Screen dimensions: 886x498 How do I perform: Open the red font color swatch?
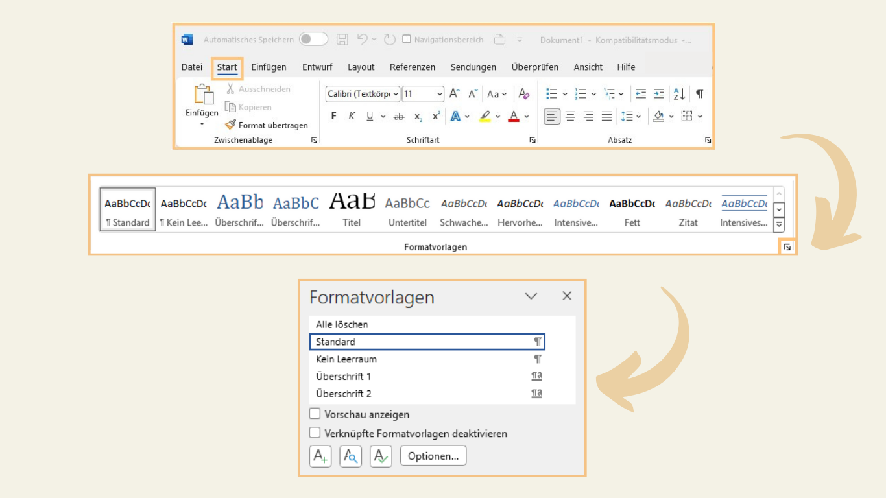[x=513, y=116]
